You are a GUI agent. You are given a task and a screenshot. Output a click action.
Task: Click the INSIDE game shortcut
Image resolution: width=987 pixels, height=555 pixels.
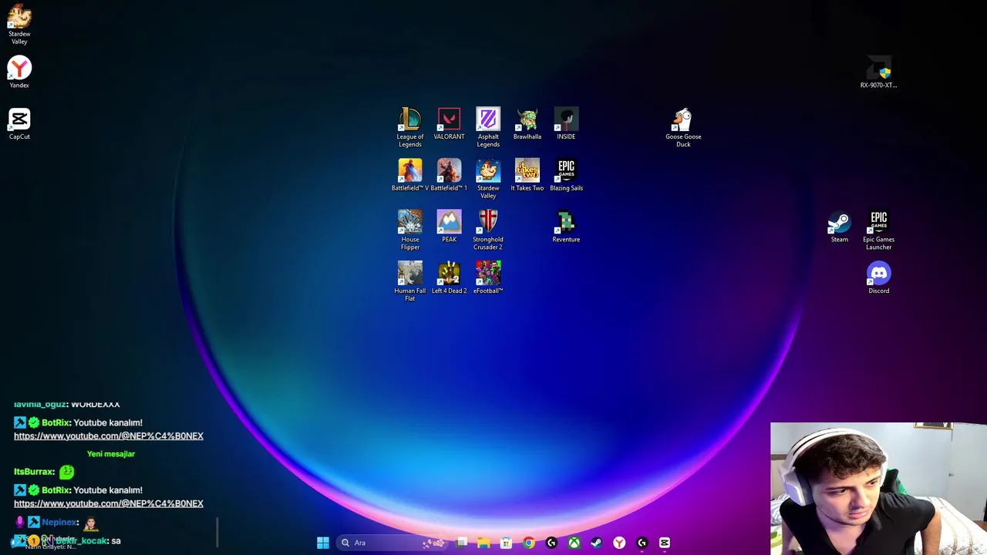(x=566, y=123)
